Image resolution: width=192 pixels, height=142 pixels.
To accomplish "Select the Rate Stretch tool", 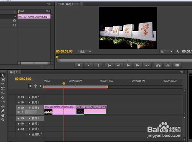I will (3, 93).
